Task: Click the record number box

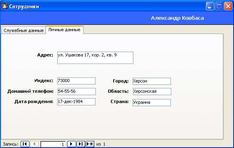Action: (x=53, y=144)
